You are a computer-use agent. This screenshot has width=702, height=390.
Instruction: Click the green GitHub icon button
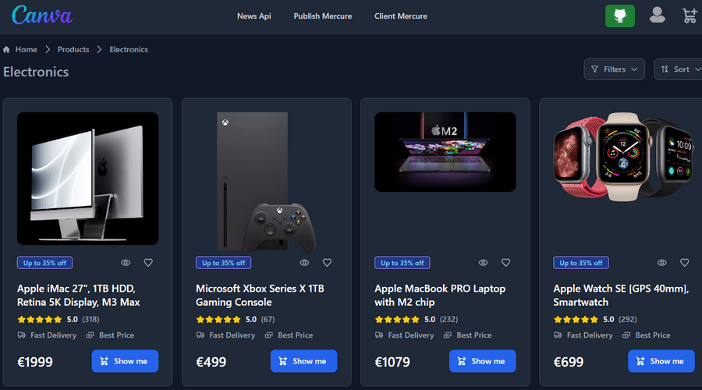click(x=619, y=16)
